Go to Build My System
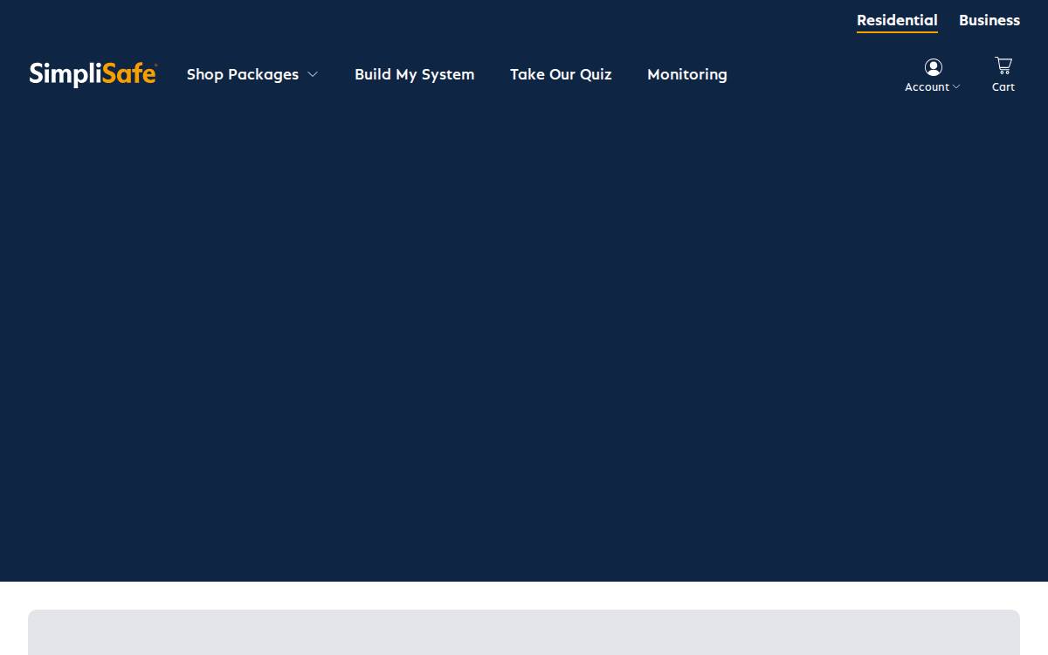 415,75
